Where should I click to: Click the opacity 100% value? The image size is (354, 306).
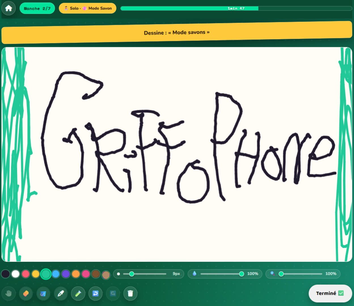pos(253,274)
